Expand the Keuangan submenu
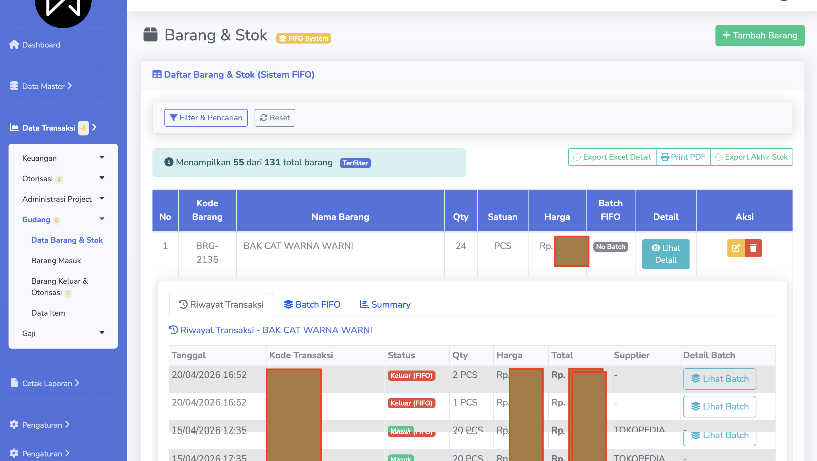817x461 pixels. coord(102,157)
